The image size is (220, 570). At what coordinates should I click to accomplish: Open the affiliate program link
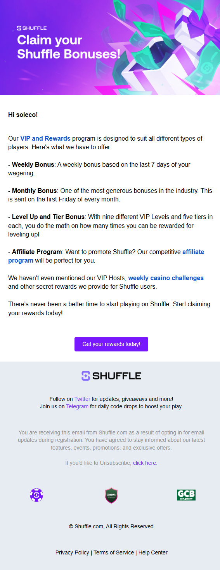[106, 256]
